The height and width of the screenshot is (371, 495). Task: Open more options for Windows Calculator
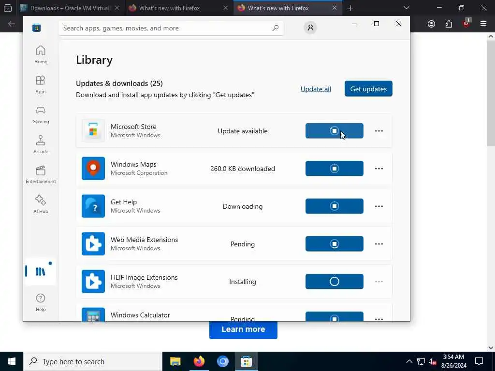(379, 319)
